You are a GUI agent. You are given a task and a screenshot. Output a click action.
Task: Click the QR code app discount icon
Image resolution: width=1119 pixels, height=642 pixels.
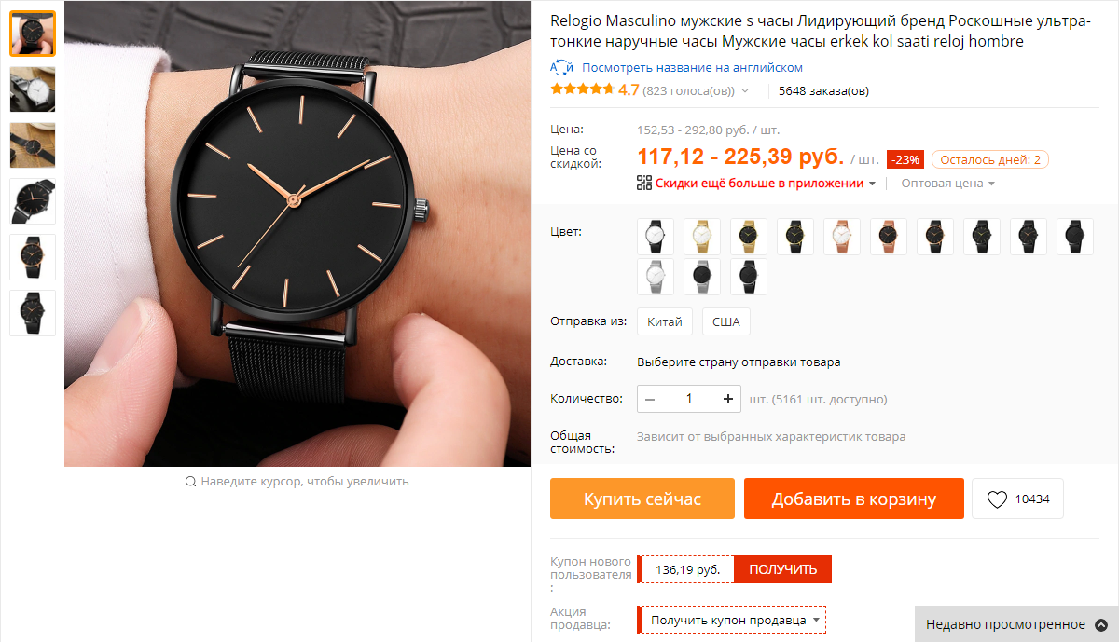click(644, 183)
